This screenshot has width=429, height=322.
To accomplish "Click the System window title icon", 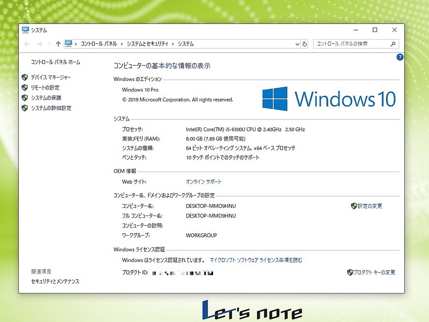I will [25, 30].
